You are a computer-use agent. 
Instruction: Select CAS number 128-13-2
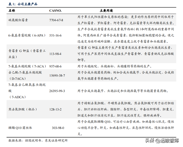pos(55,109)
